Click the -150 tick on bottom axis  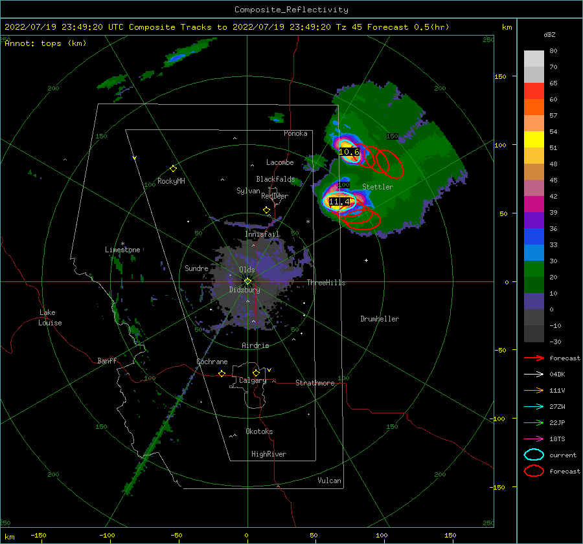coord(38,536)
